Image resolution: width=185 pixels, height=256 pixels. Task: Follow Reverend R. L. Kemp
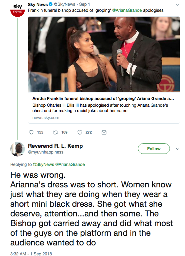[x=154, y=149]
